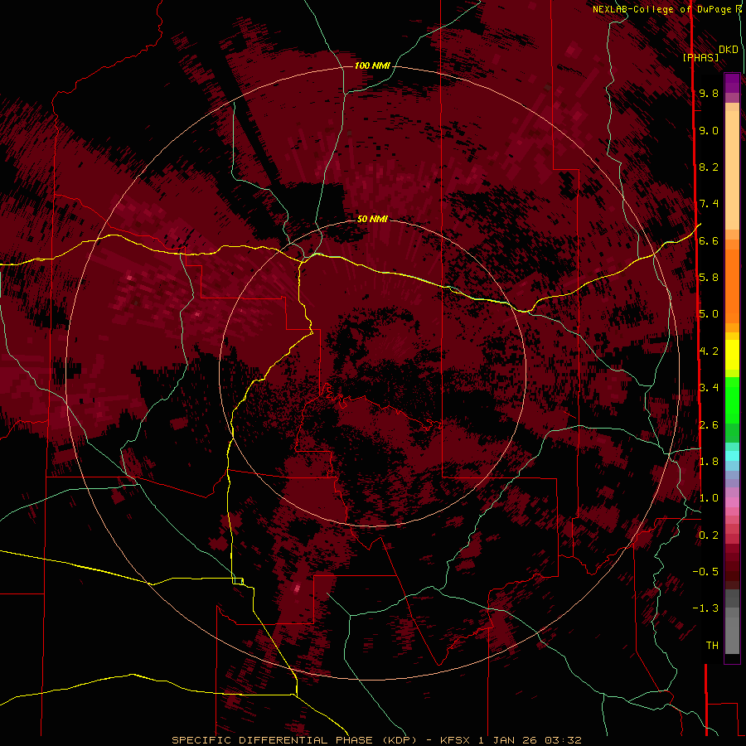Click the 2.6 value on the scale

coord(709,425)
